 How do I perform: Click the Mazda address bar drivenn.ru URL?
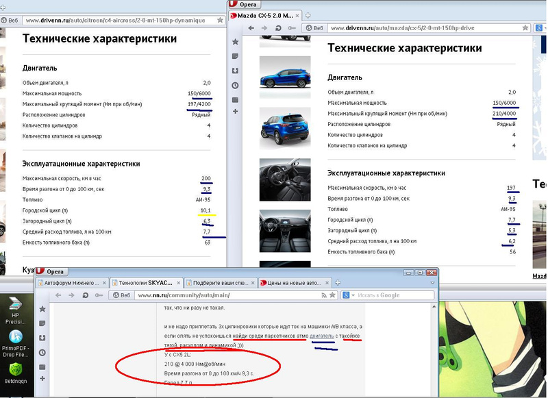pos(402,28)
